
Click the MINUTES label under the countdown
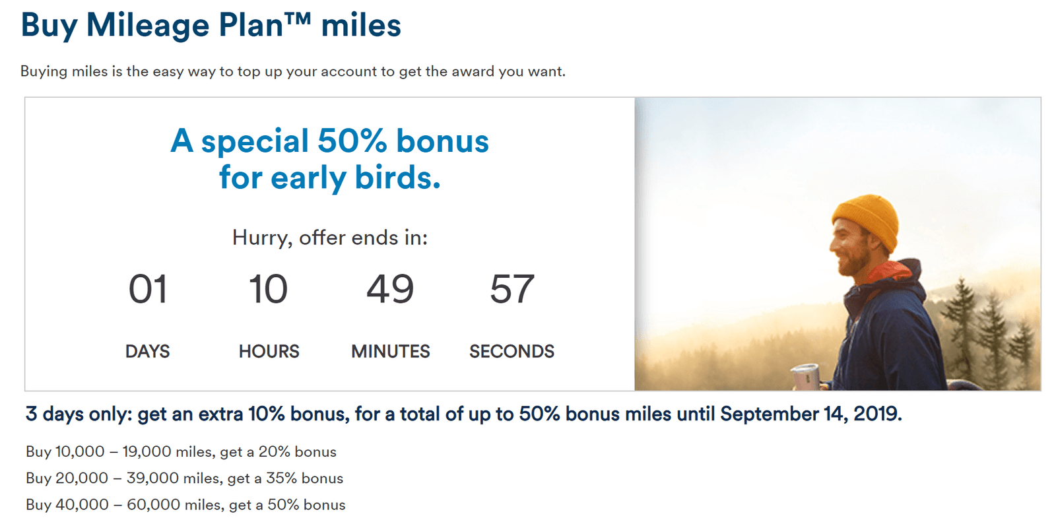390,351
